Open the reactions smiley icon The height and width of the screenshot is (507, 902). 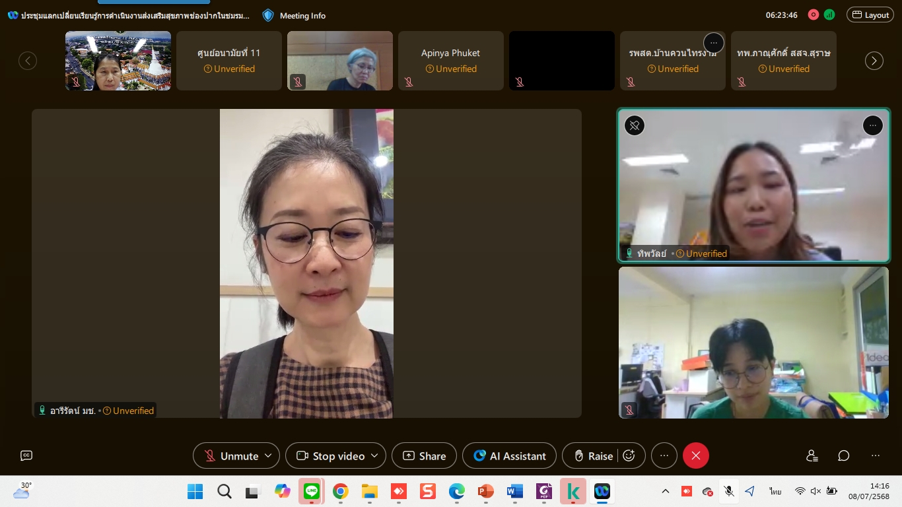click(x=629, y=456)
